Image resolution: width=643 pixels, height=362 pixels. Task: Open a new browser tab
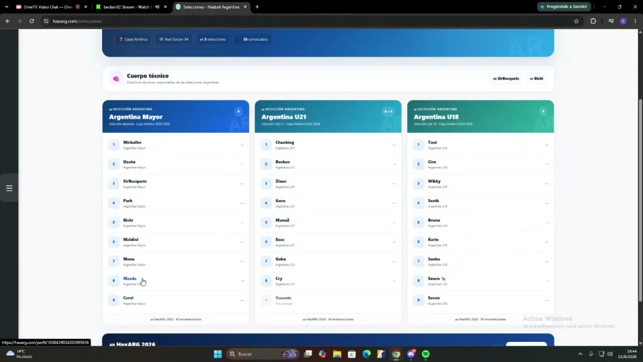click(x=257, y=7)
